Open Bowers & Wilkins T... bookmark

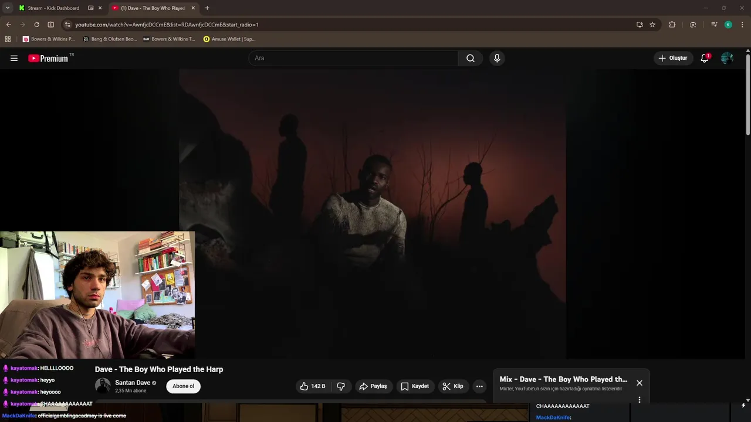pos(169,39)
